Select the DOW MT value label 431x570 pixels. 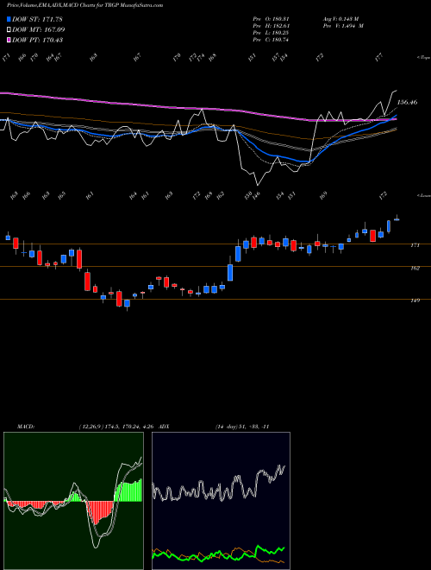point(39,29)
